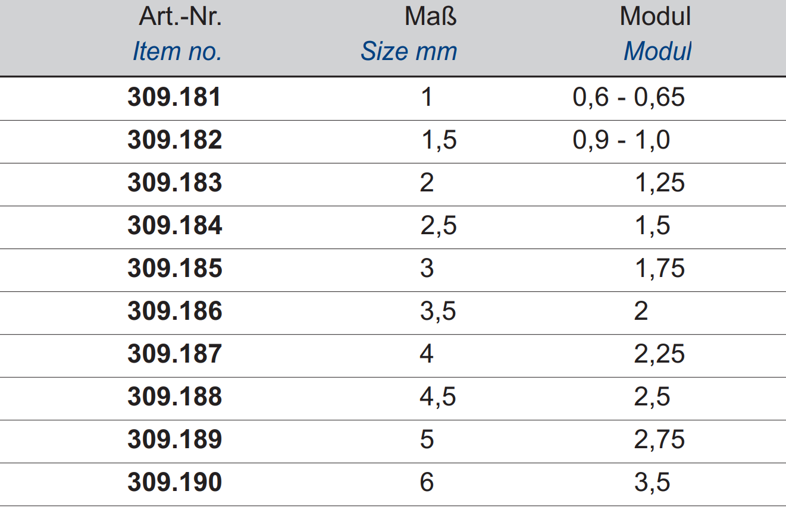Open item number 309.188
This screenshot has width=786, height=513.
(174, 397)
